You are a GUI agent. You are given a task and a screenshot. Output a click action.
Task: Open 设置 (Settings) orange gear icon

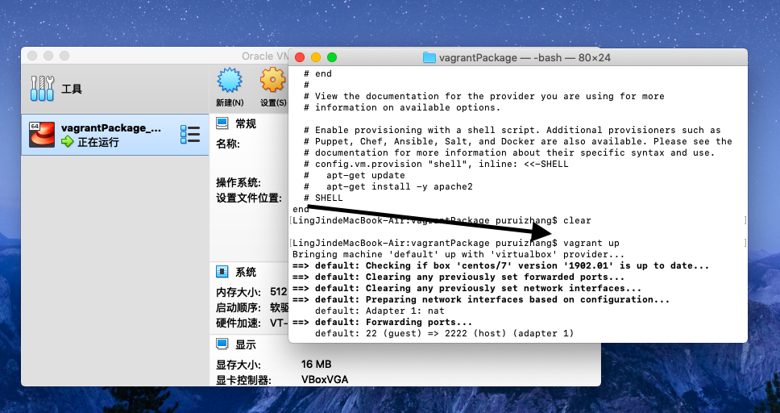[x=273, y=81]
